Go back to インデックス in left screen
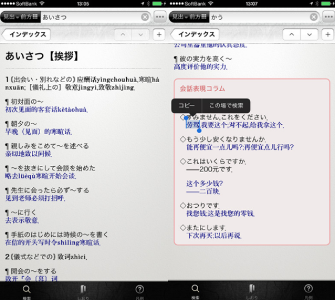This screenshot has height=300, width=335. click(x=26, y=35)
